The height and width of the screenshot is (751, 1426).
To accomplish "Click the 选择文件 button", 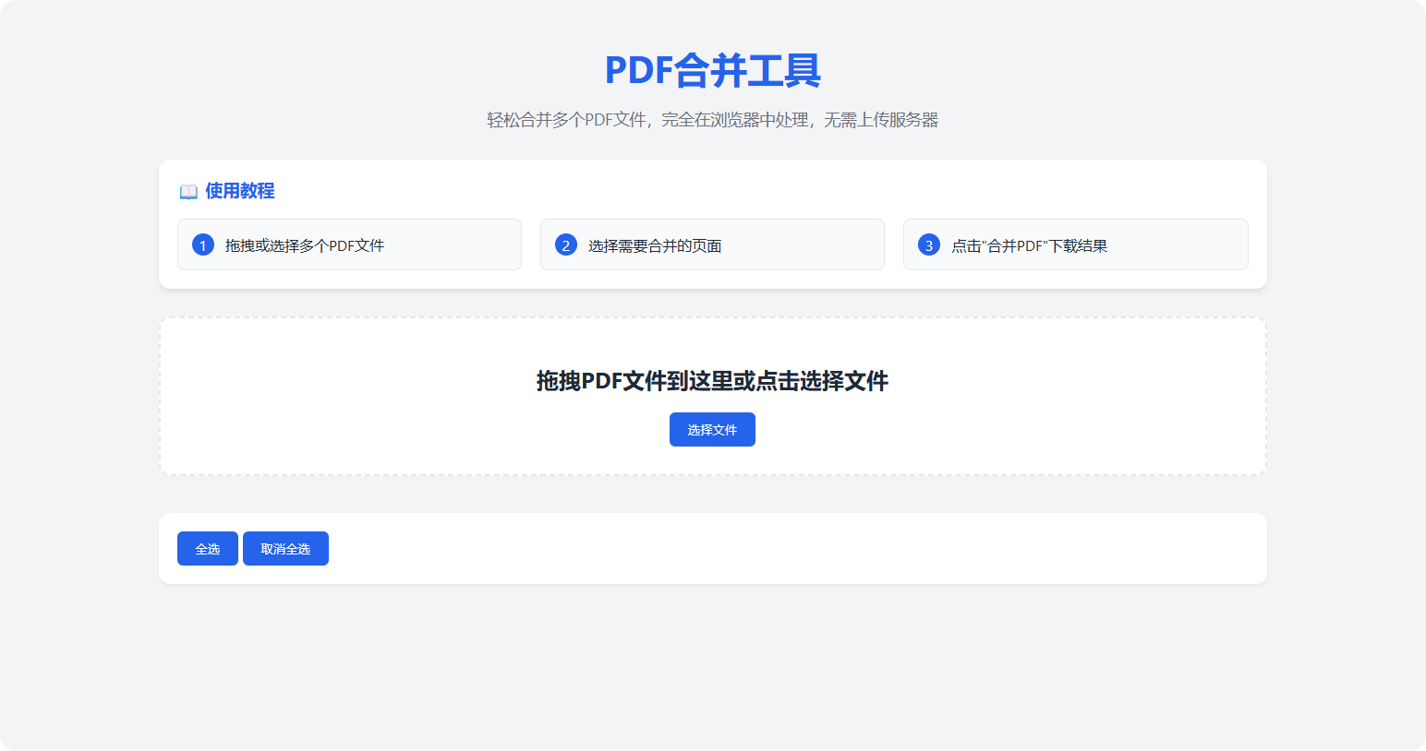I will (712, 430).
